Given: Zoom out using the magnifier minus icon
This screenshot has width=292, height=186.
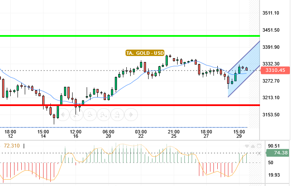Looking at the screenshot, I should pos(90,114).
